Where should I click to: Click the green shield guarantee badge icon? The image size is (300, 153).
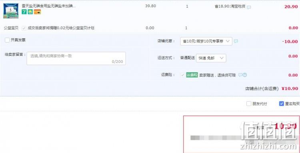(x=30, y=12)
